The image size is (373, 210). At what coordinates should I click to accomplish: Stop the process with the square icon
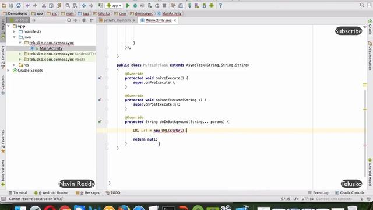tap(164, 5)
